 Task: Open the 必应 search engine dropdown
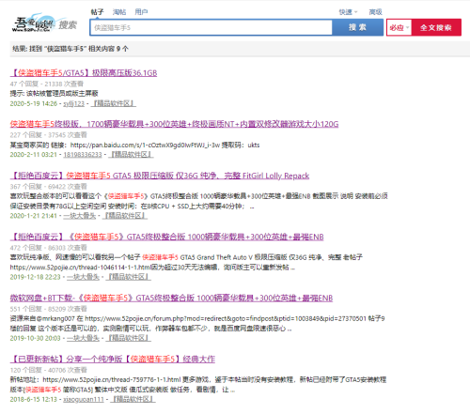(x=399, y=27)
